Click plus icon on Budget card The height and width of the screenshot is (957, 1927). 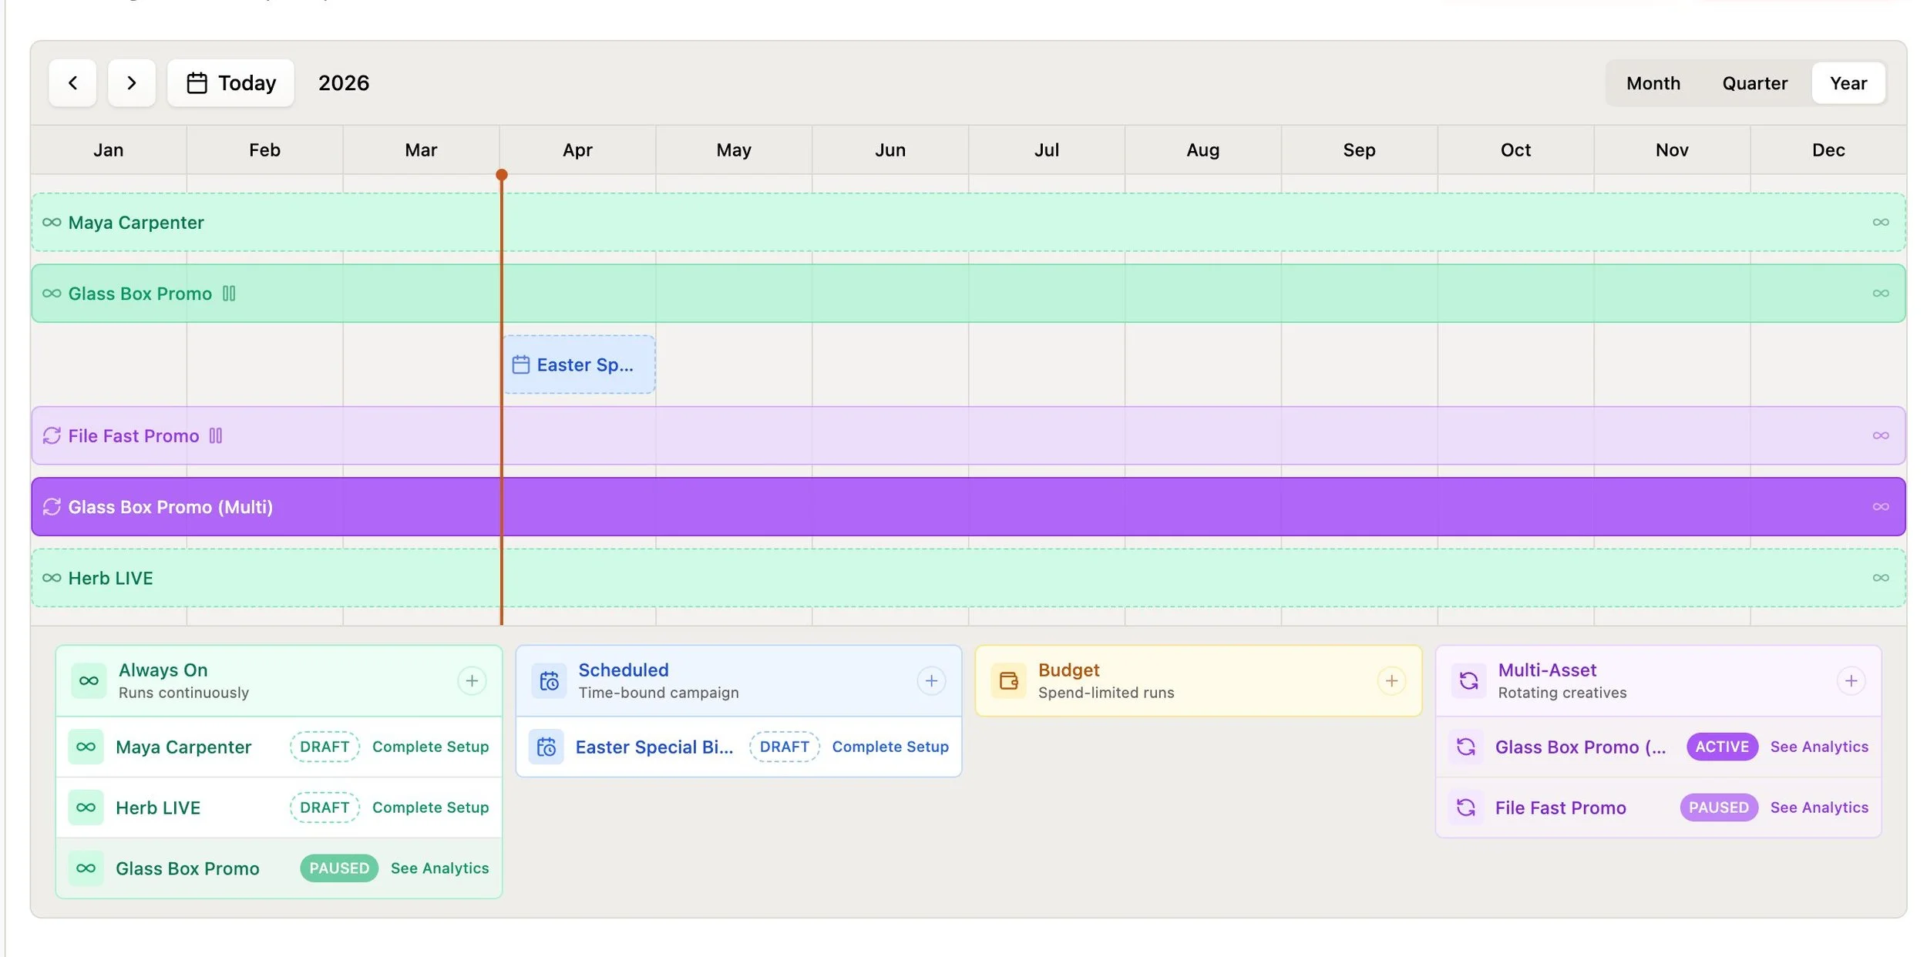(1391, 680)
